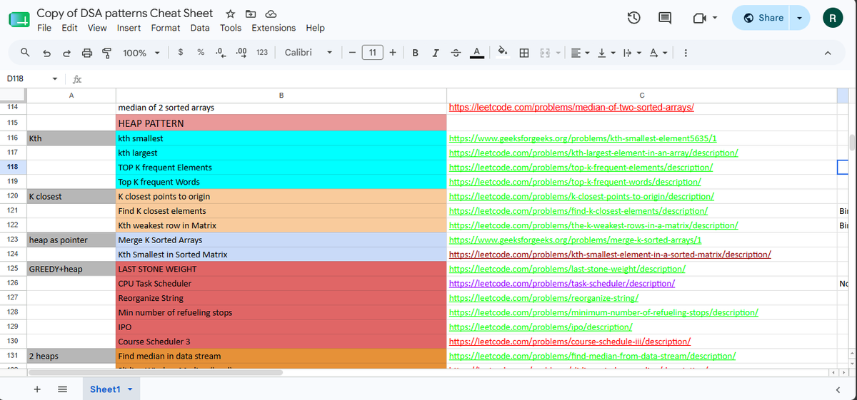The height and width of the screenshot is (400, 857).
Task: Format as percent icon
Action: (201, 52)
